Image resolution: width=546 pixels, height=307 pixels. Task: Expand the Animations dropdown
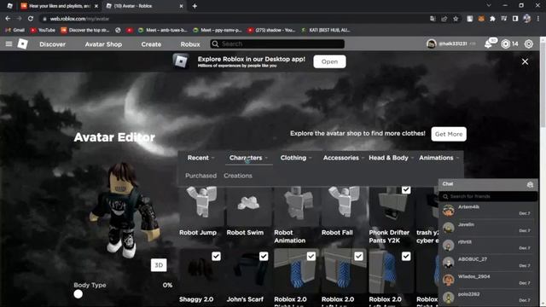pos(439,158)
